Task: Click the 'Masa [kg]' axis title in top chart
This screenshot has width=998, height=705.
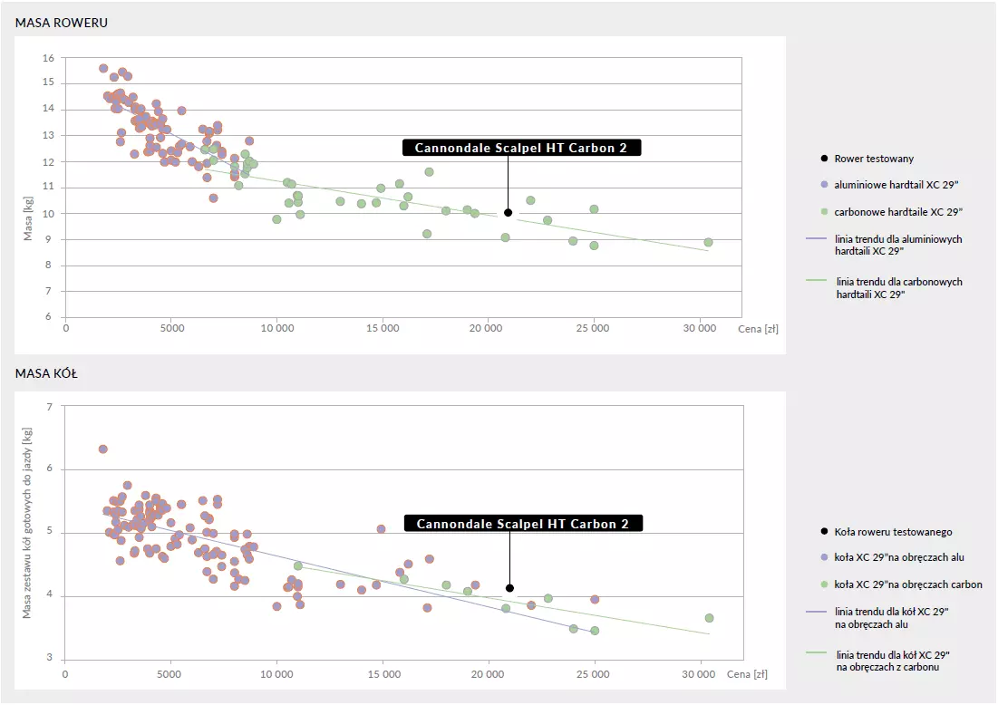Action: click(28, 218)
